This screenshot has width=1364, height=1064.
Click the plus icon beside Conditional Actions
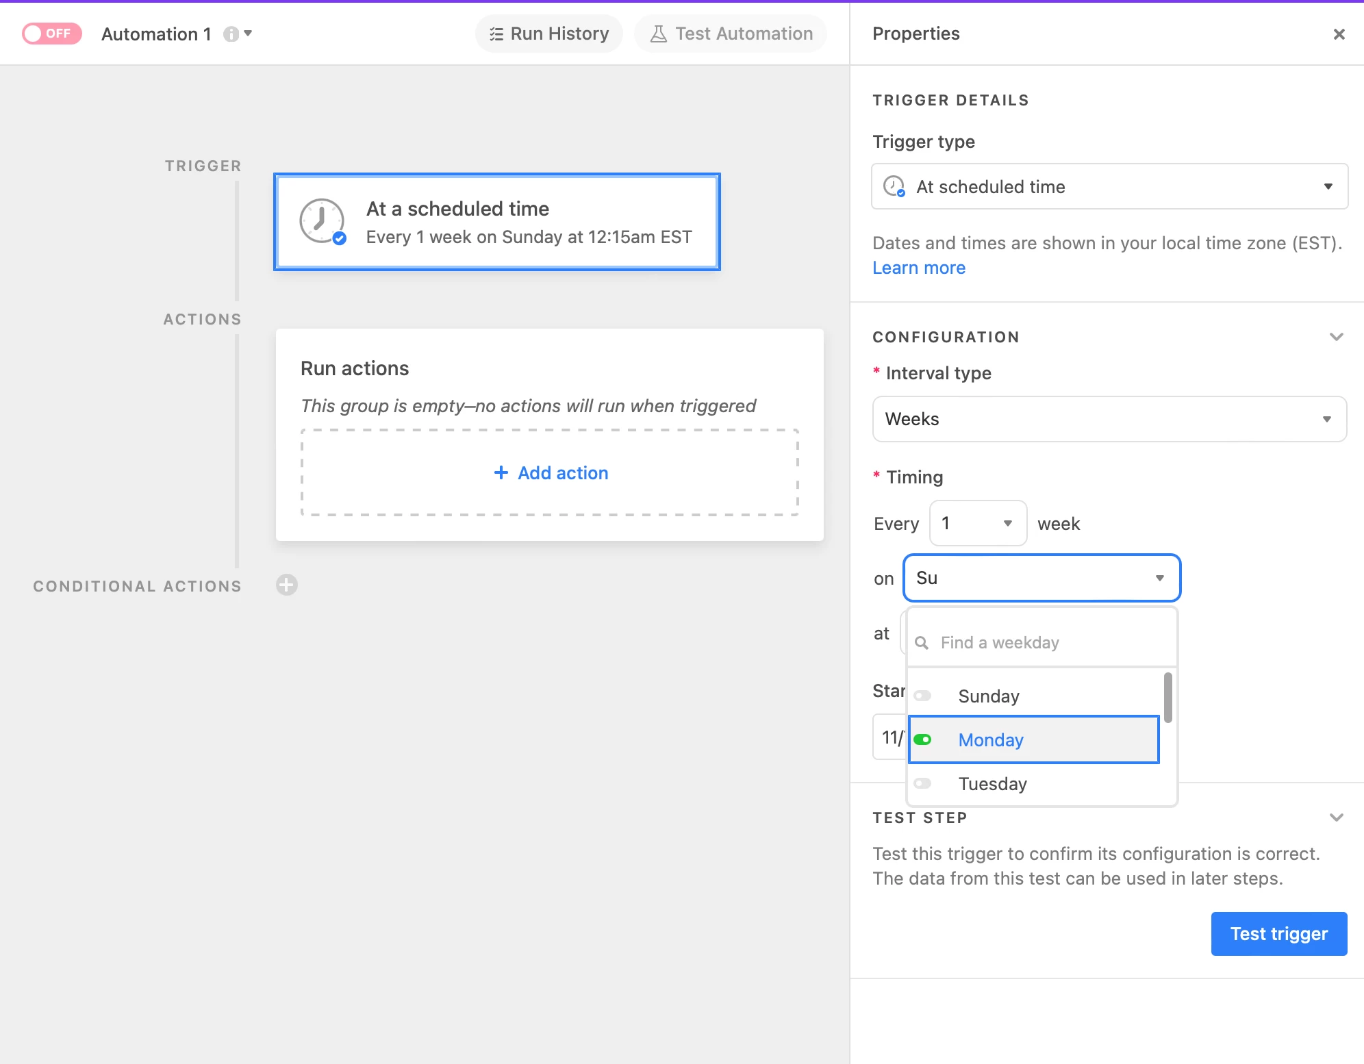(286, 585)
